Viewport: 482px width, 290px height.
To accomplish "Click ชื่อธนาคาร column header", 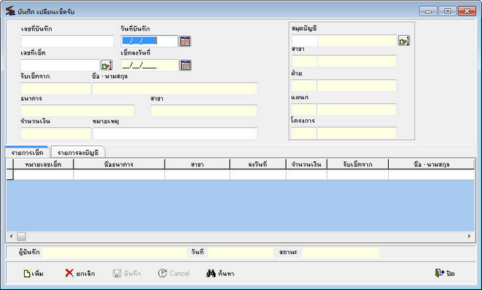I will point(119,164).
